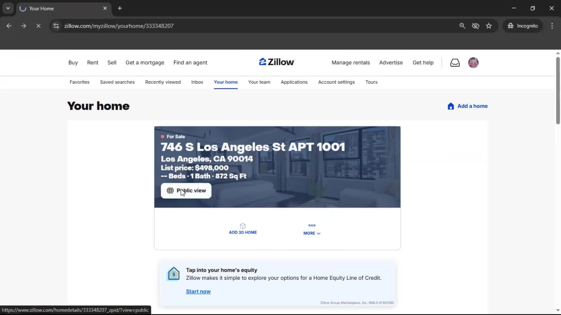This screenshot has height=315, width=561.
Task: Open a new browser tab with plus icon
Action: click(x=120, y=8)
